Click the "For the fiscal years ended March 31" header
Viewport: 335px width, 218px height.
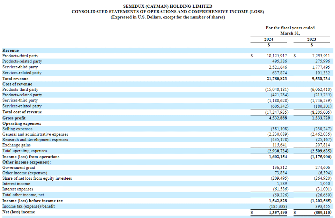point(290,31)
